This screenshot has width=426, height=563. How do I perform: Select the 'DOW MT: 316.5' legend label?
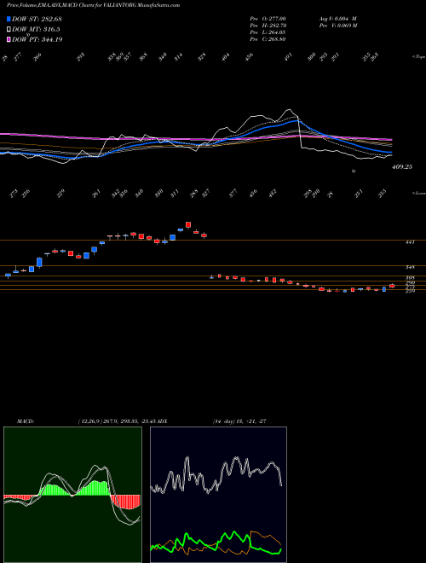click(36, 29)
